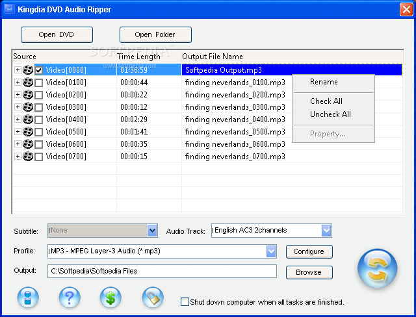This screenshot has height=317, width=416.
Task: Open the disabled Subtitle dropdown arrow
Action: click(152, 231)
